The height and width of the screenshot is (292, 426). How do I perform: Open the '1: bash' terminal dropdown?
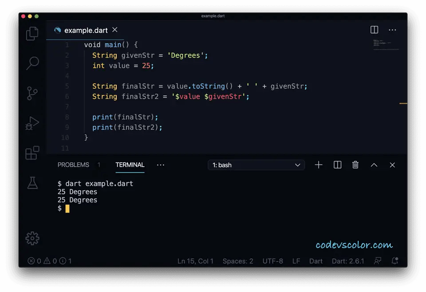256,165
